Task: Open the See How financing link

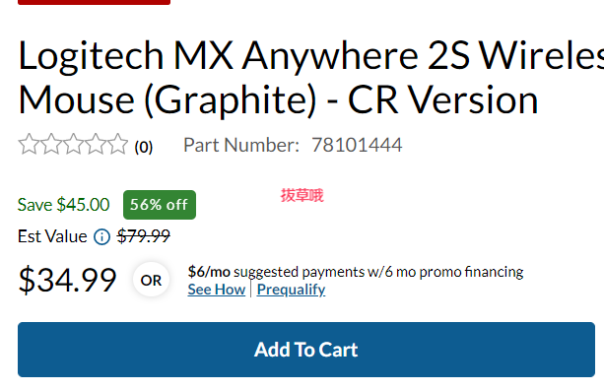Action: [217, 290]
